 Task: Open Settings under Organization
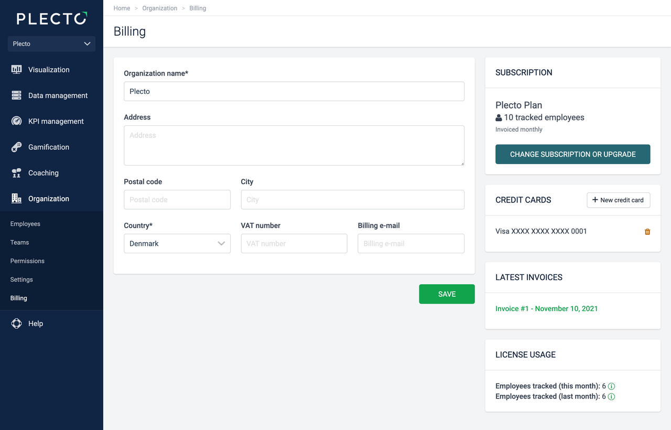coord(21,279)
